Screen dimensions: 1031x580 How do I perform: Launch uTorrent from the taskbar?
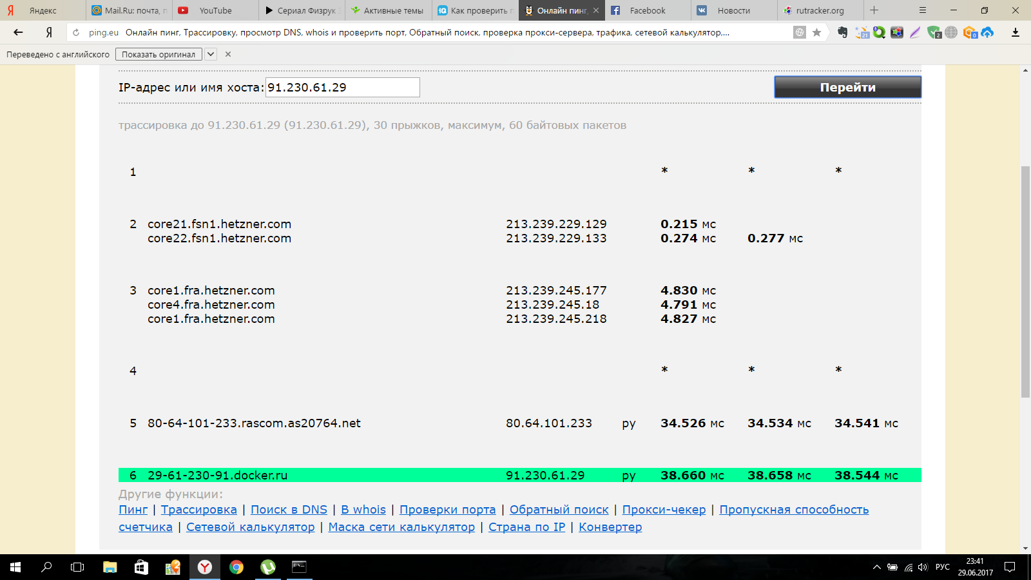pos(267,567)
